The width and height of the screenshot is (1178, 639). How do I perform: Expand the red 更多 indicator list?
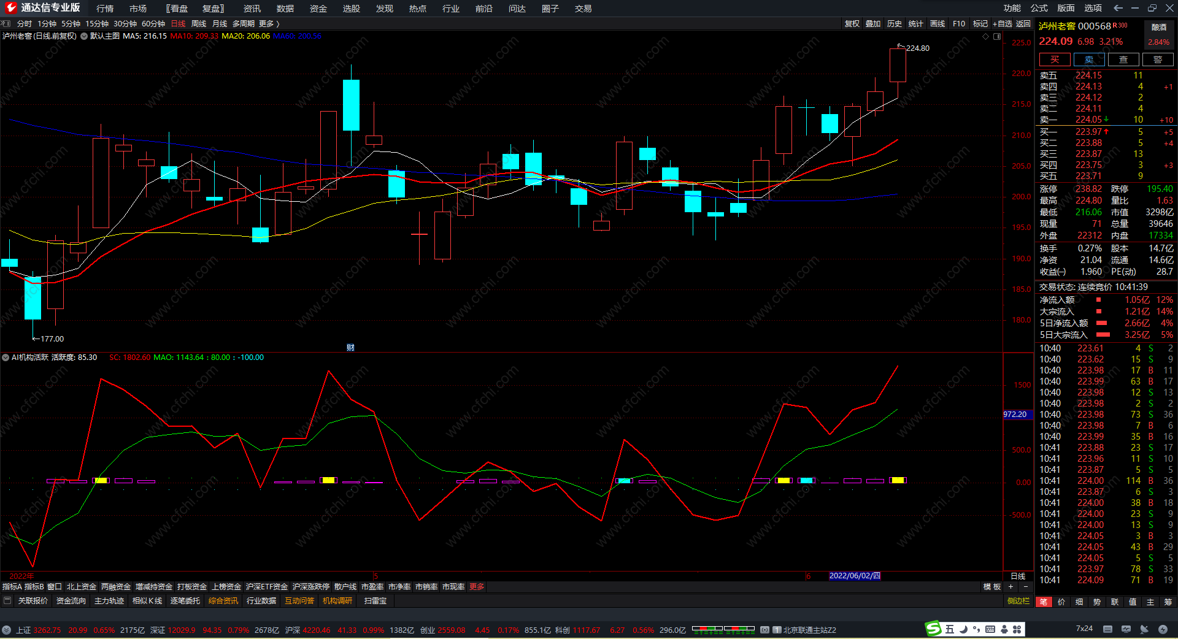pos(477,587)
